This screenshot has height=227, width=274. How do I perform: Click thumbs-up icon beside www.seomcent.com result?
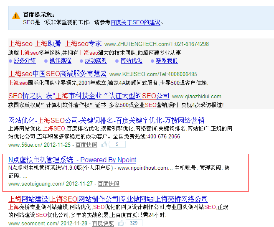click(121, 223)
